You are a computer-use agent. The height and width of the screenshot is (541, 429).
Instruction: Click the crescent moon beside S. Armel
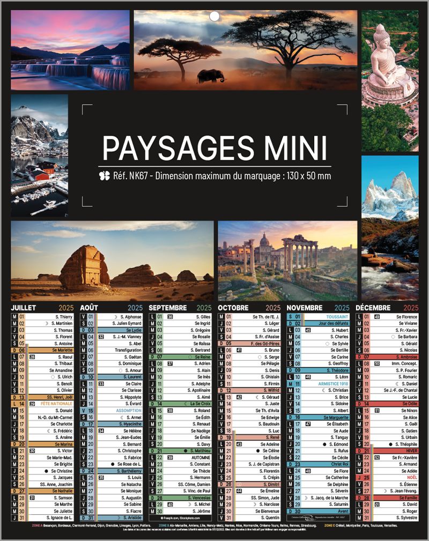[122, 418]
